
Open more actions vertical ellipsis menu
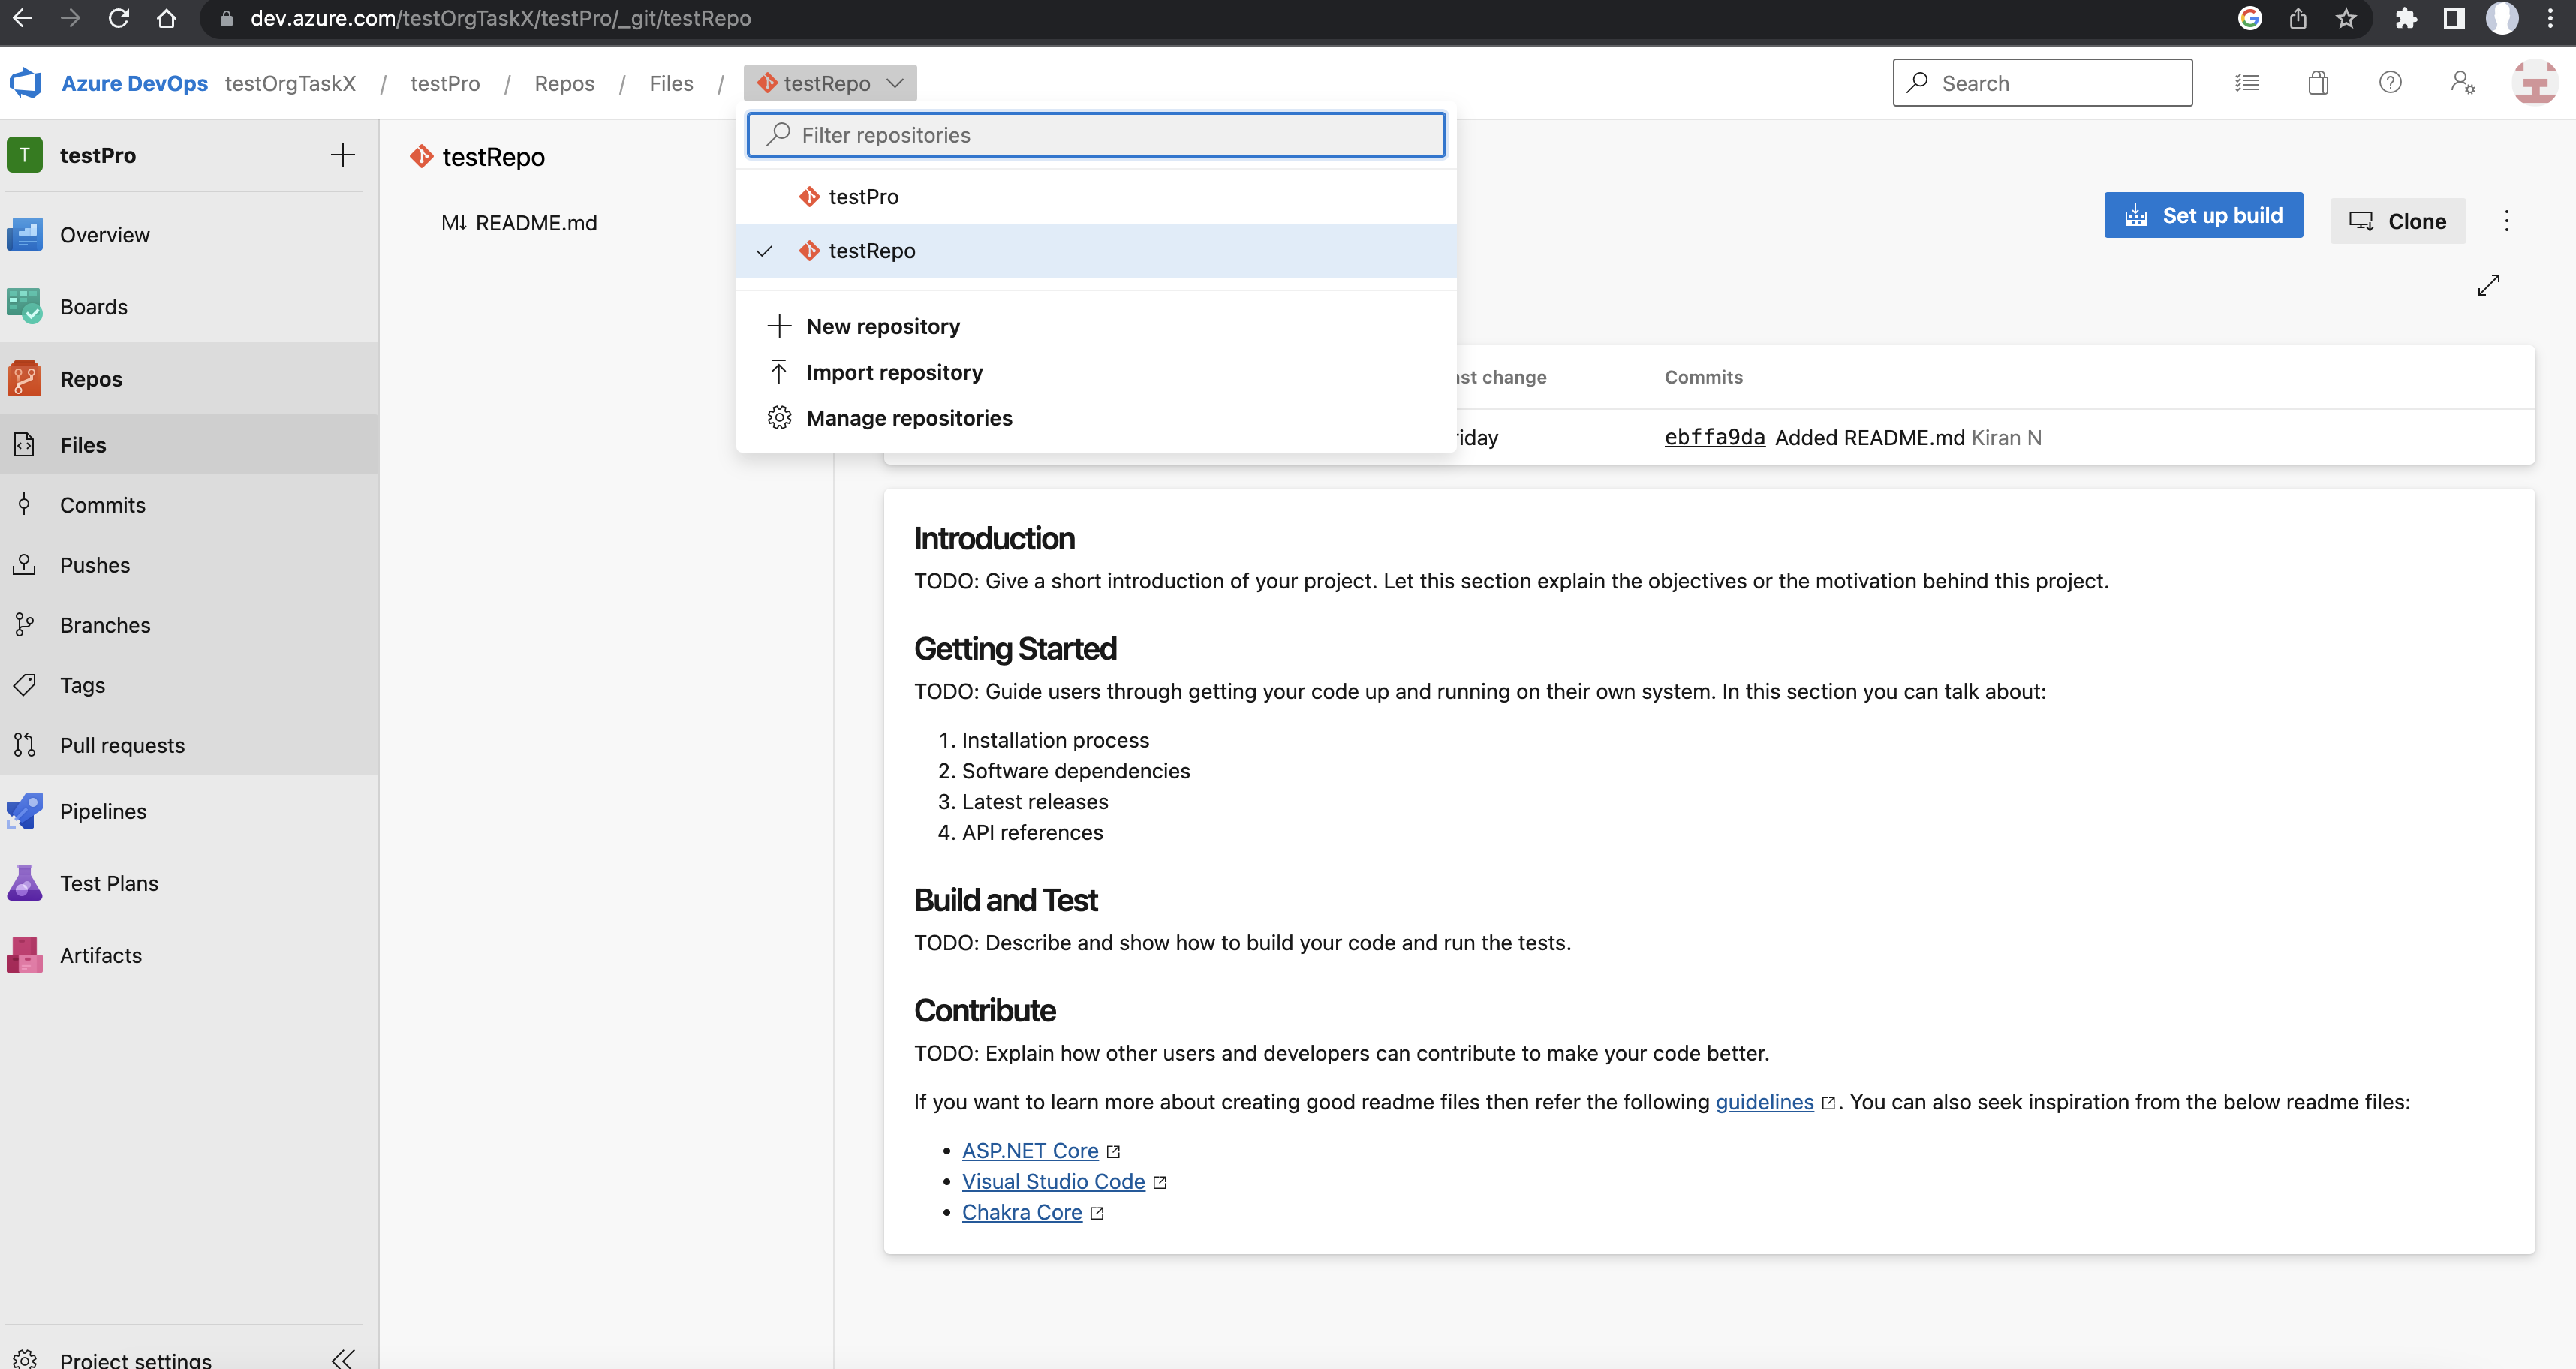click(x=2506, y=221)
